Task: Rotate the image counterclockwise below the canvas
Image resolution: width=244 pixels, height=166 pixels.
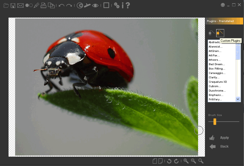Action: 169,161
